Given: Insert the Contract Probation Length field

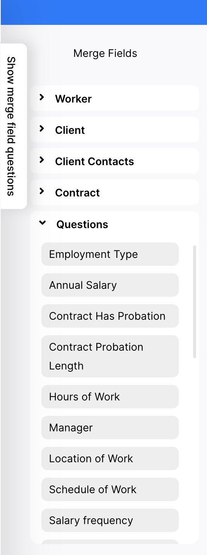Looking at the screenshot, I should pos(110,356).
